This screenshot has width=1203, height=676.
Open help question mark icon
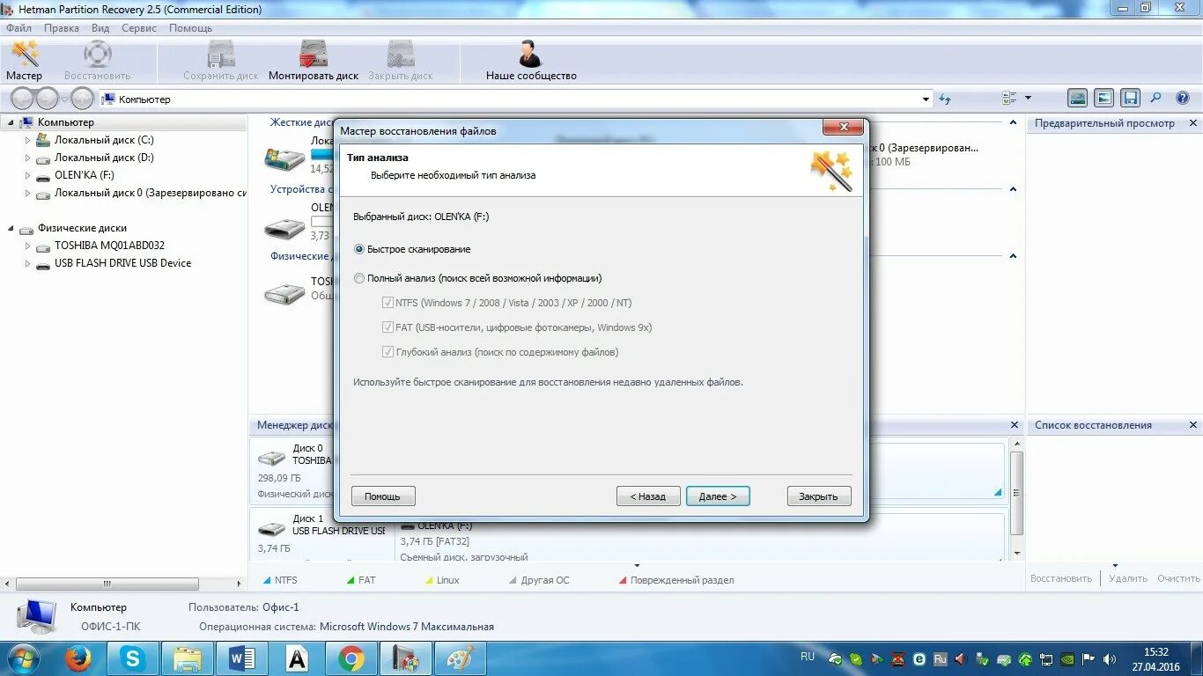click(1182, 99)
